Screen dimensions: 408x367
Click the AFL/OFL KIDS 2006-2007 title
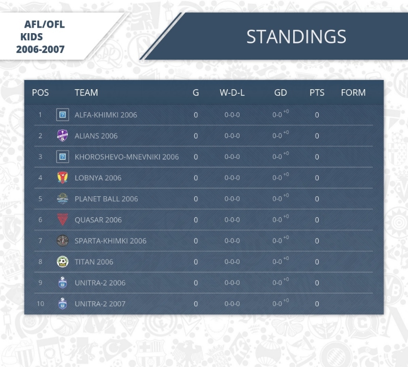pyautogui.click(x=41, y=37)
